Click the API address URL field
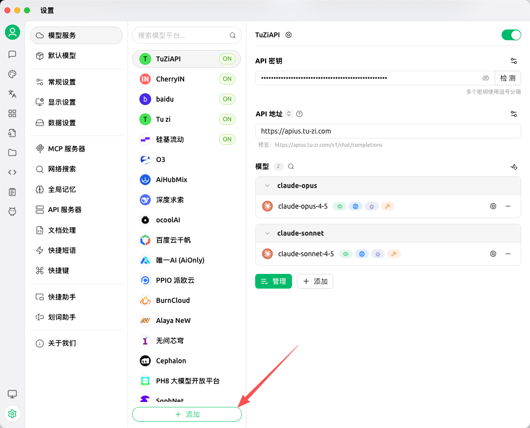530x428 pixels. (x=388, y=131)
